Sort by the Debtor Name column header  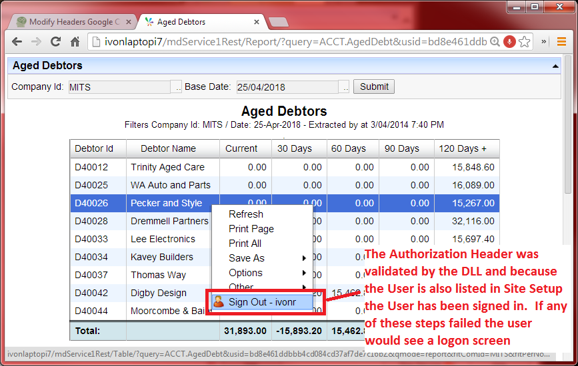(x=173, y=148)
